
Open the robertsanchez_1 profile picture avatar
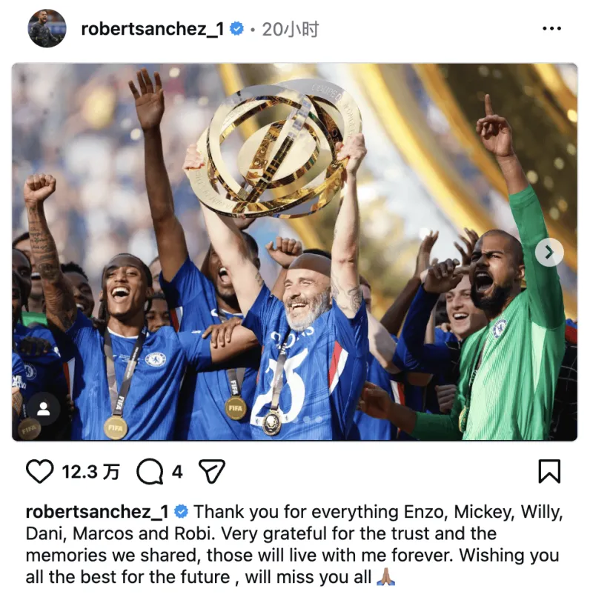click(x=47, y=29)
